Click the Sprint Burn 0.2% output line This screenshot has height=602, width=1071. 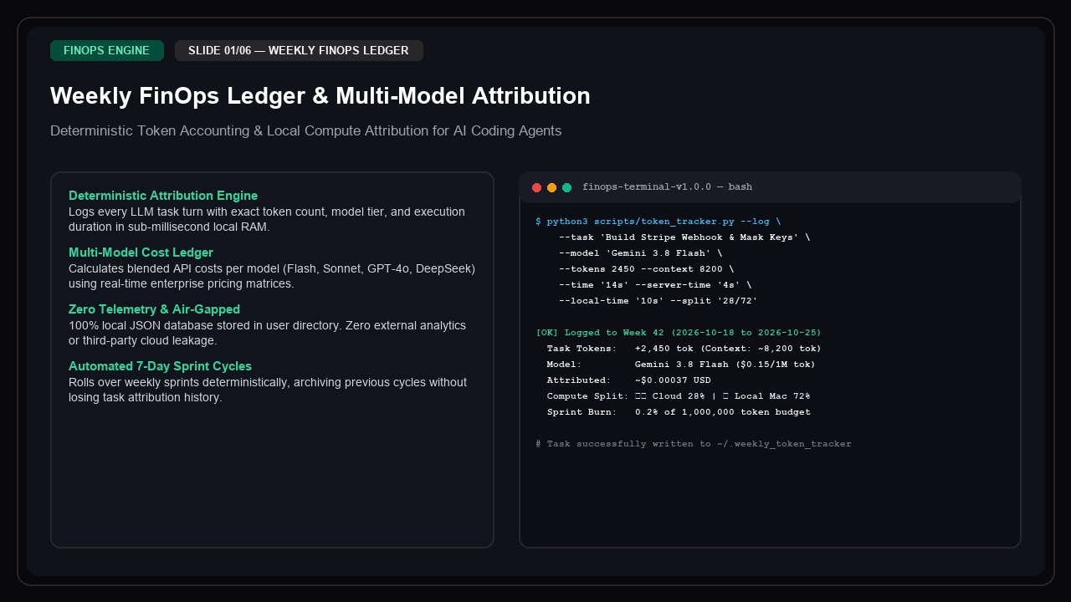679,412
